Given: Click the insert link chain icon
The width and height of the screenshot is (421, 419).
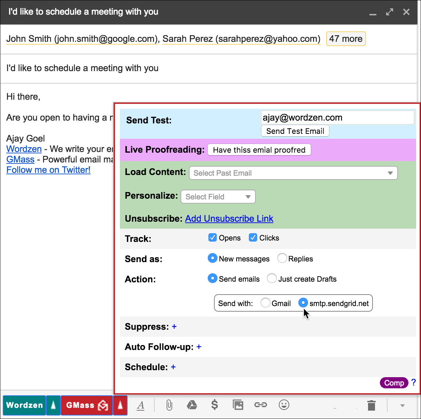Looking at the screenshot, I should pos(261,405).
